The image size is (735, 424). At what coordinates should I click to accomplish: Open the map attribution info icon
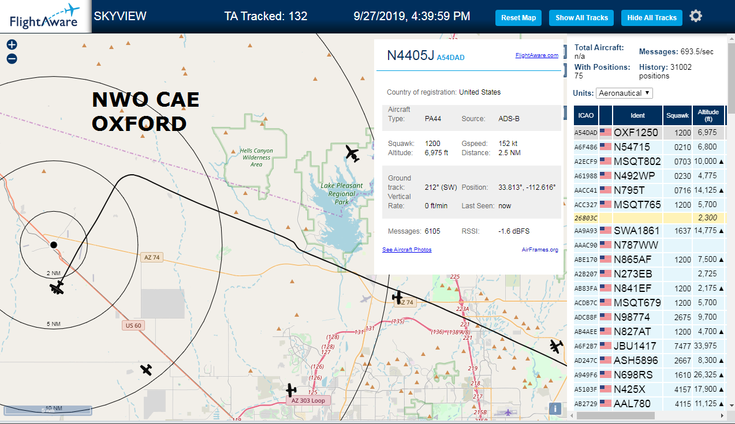pos(555,408)
